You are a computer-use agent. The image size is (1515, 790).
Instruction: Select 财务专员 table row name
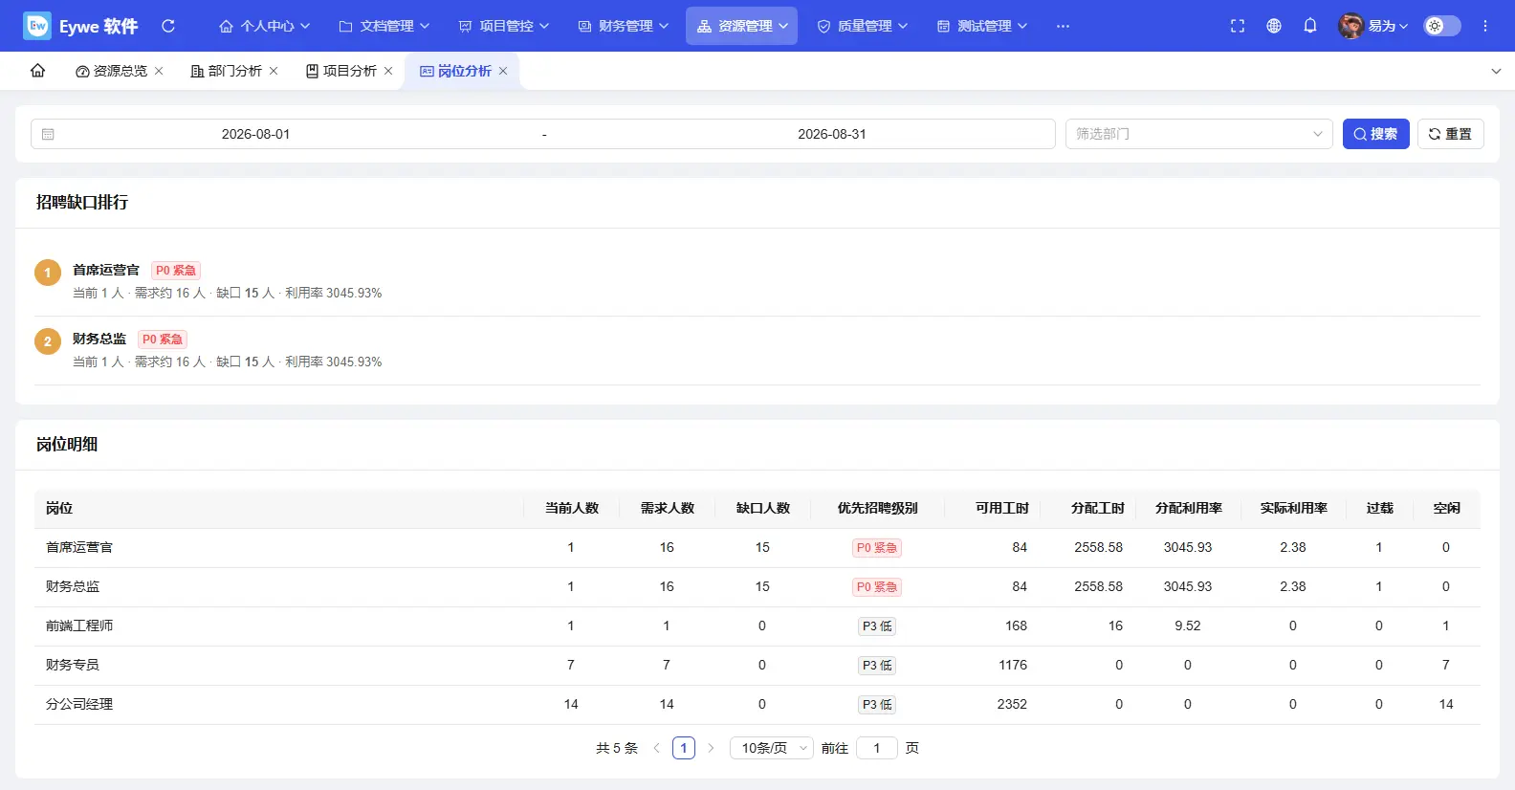point(73,665)
